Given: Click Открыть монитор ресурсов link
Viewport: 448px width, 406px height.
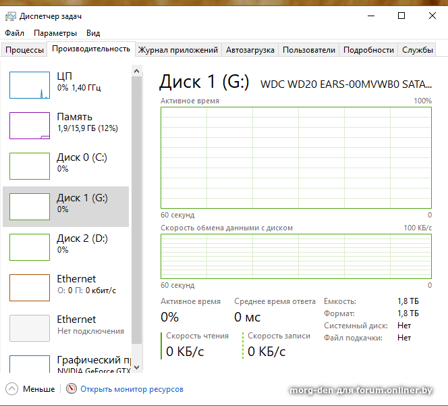Looking at the screenshot, I should [x=132, y=389].
